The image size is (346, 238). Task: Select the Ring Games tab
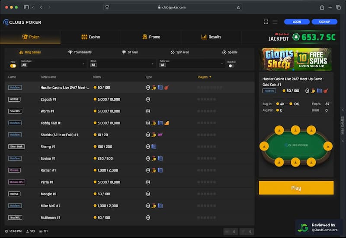(x=30, y=52)
